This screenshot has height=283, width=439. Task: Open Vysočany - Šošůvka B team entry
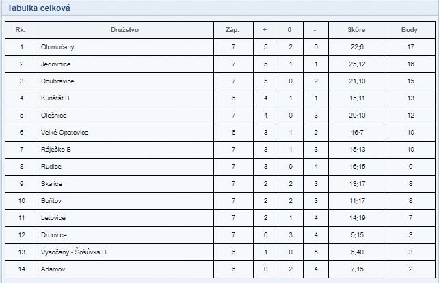tap(74, 252)
